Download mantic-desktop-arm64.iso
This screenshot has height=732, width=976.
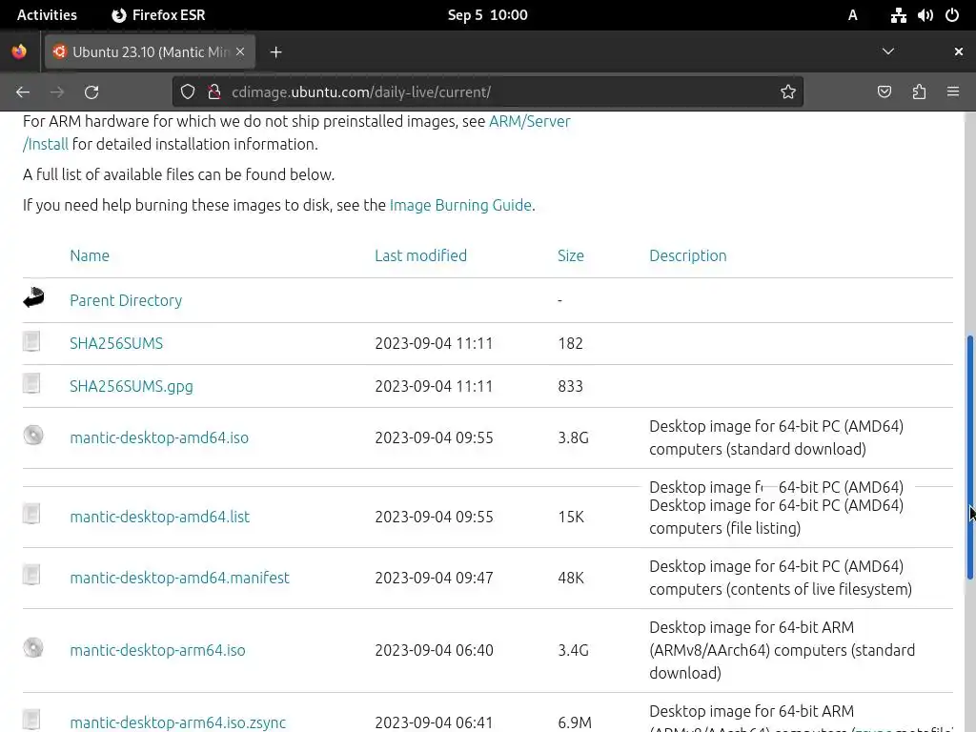[157, 650]
